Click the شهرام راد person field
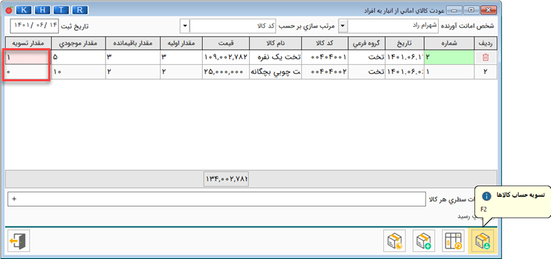 pyautogui.click(x=393, y=26)
